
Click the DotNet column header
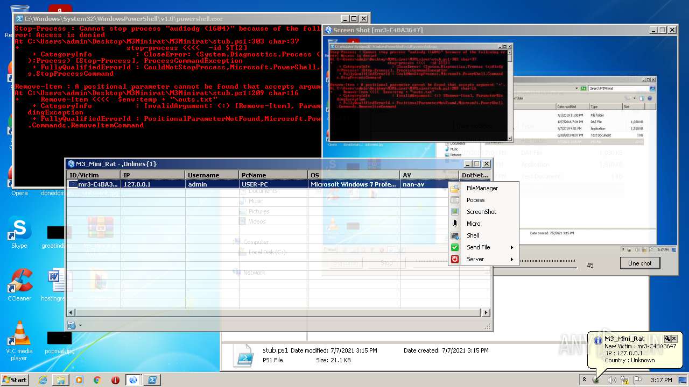point(475,175)
